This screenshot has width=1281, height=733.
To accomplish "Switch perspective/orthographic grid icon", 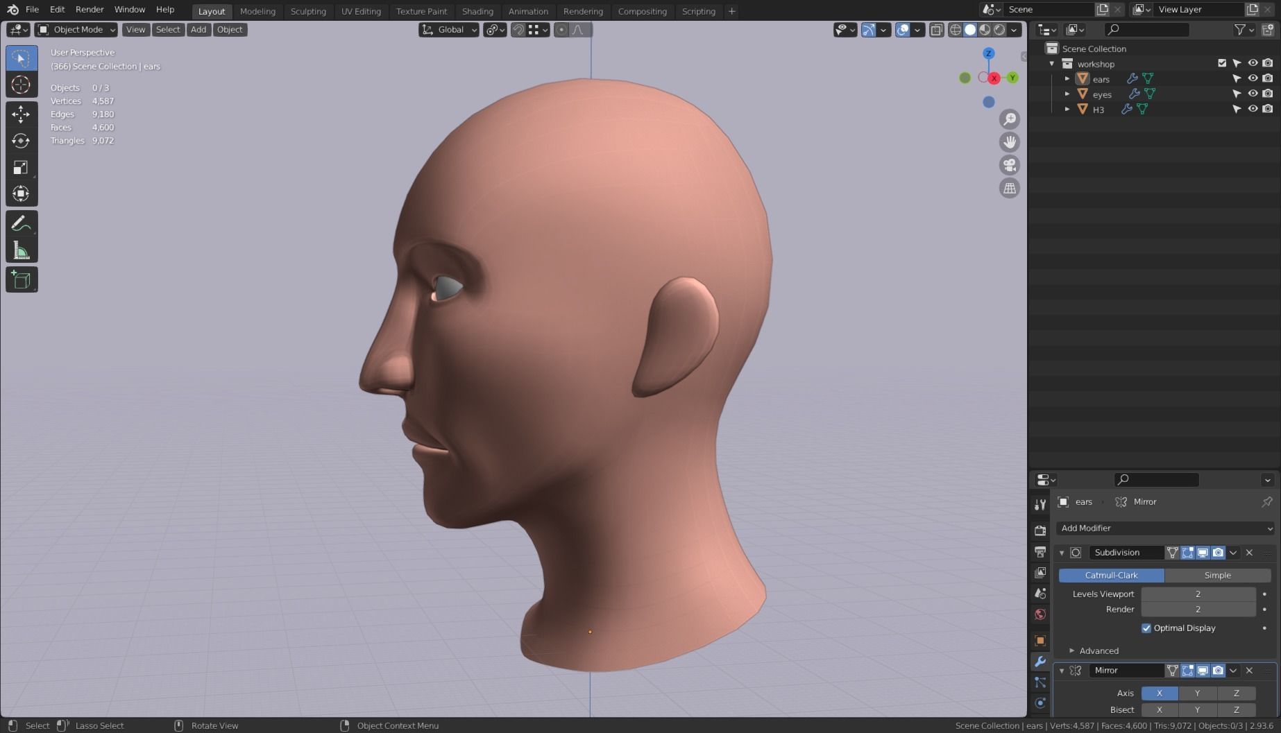I will [1010, 188].
